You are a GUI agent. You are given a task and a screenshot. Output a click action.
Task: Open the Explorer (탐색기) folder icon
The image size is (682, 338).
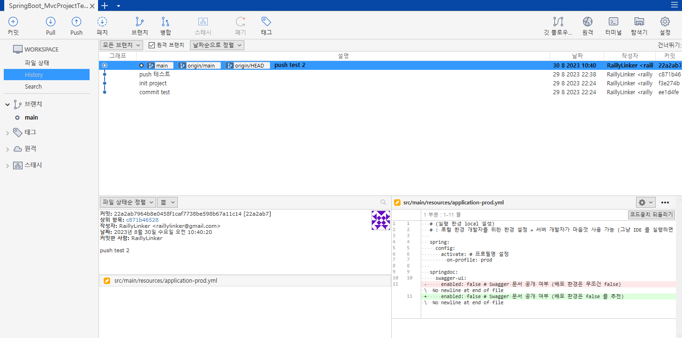[x=639, y=22]
